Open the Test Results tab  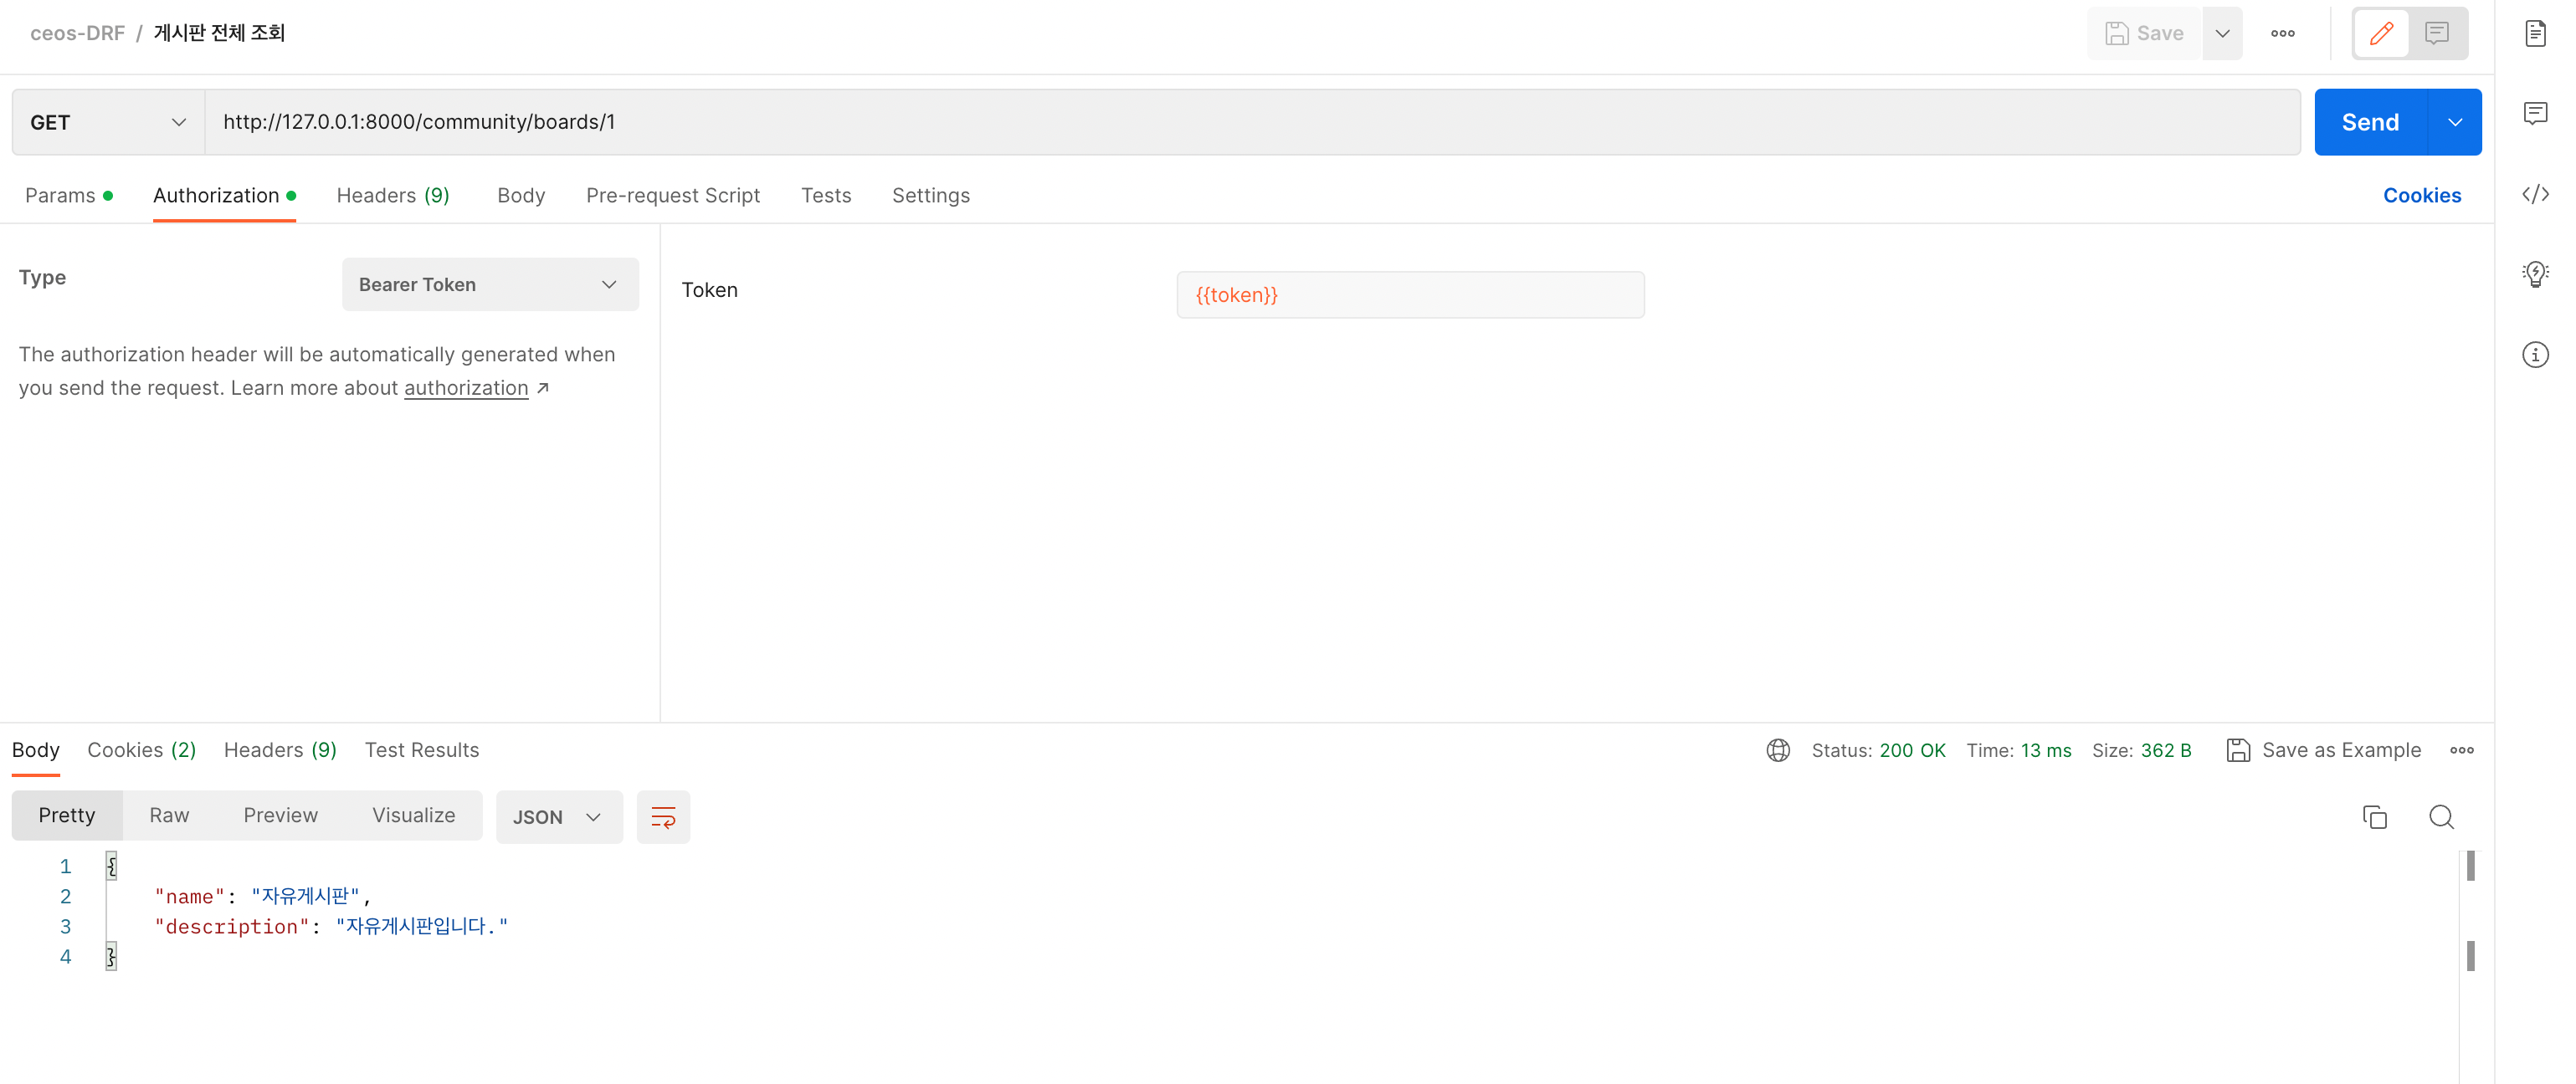[422, 750]
